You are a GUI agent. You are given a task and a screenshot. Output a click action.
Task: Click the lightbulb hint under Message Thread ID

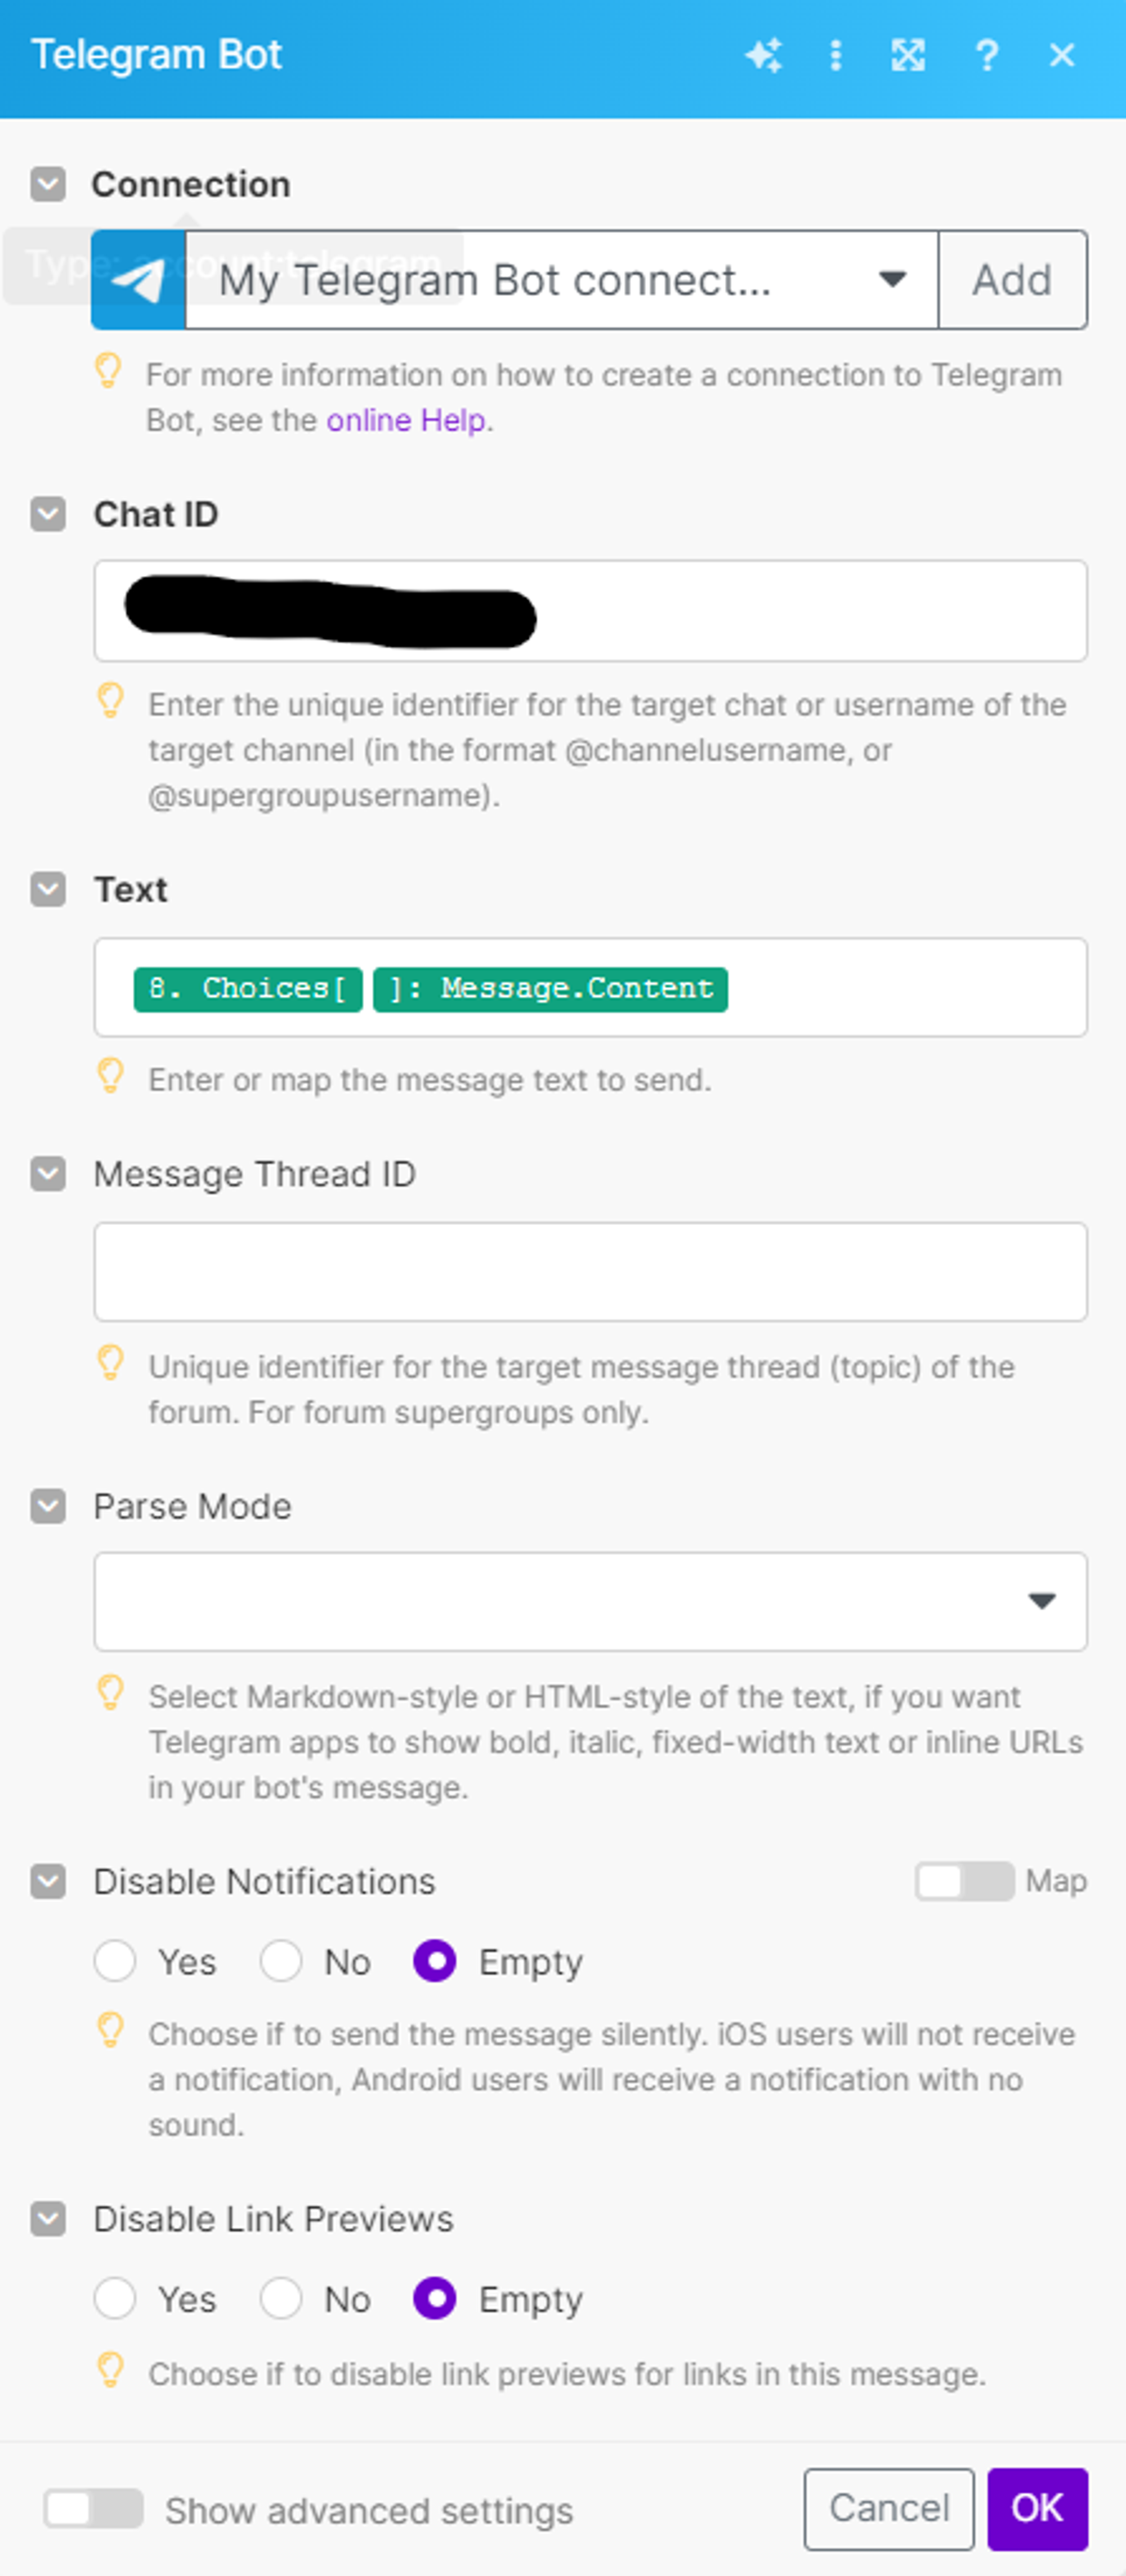110,1363
